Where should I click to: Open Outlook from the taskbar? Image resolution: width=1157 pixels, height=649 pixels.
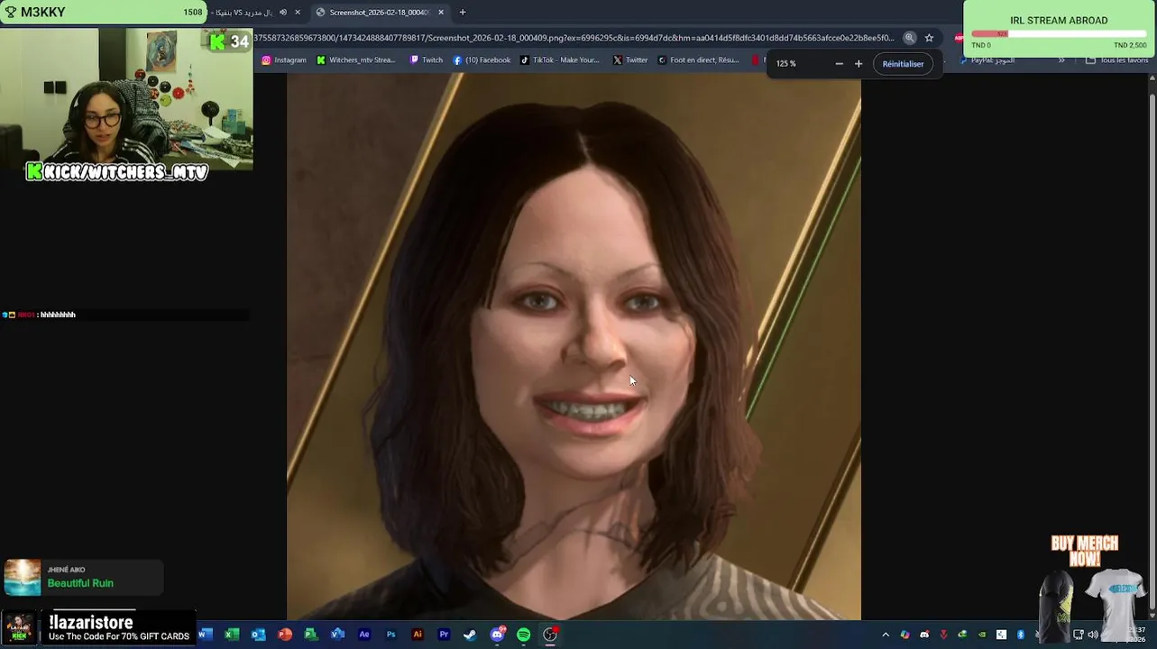[x=258, y=635]
